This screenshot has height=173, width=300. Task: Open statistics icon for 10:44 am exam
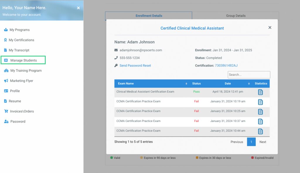[260, 131]
